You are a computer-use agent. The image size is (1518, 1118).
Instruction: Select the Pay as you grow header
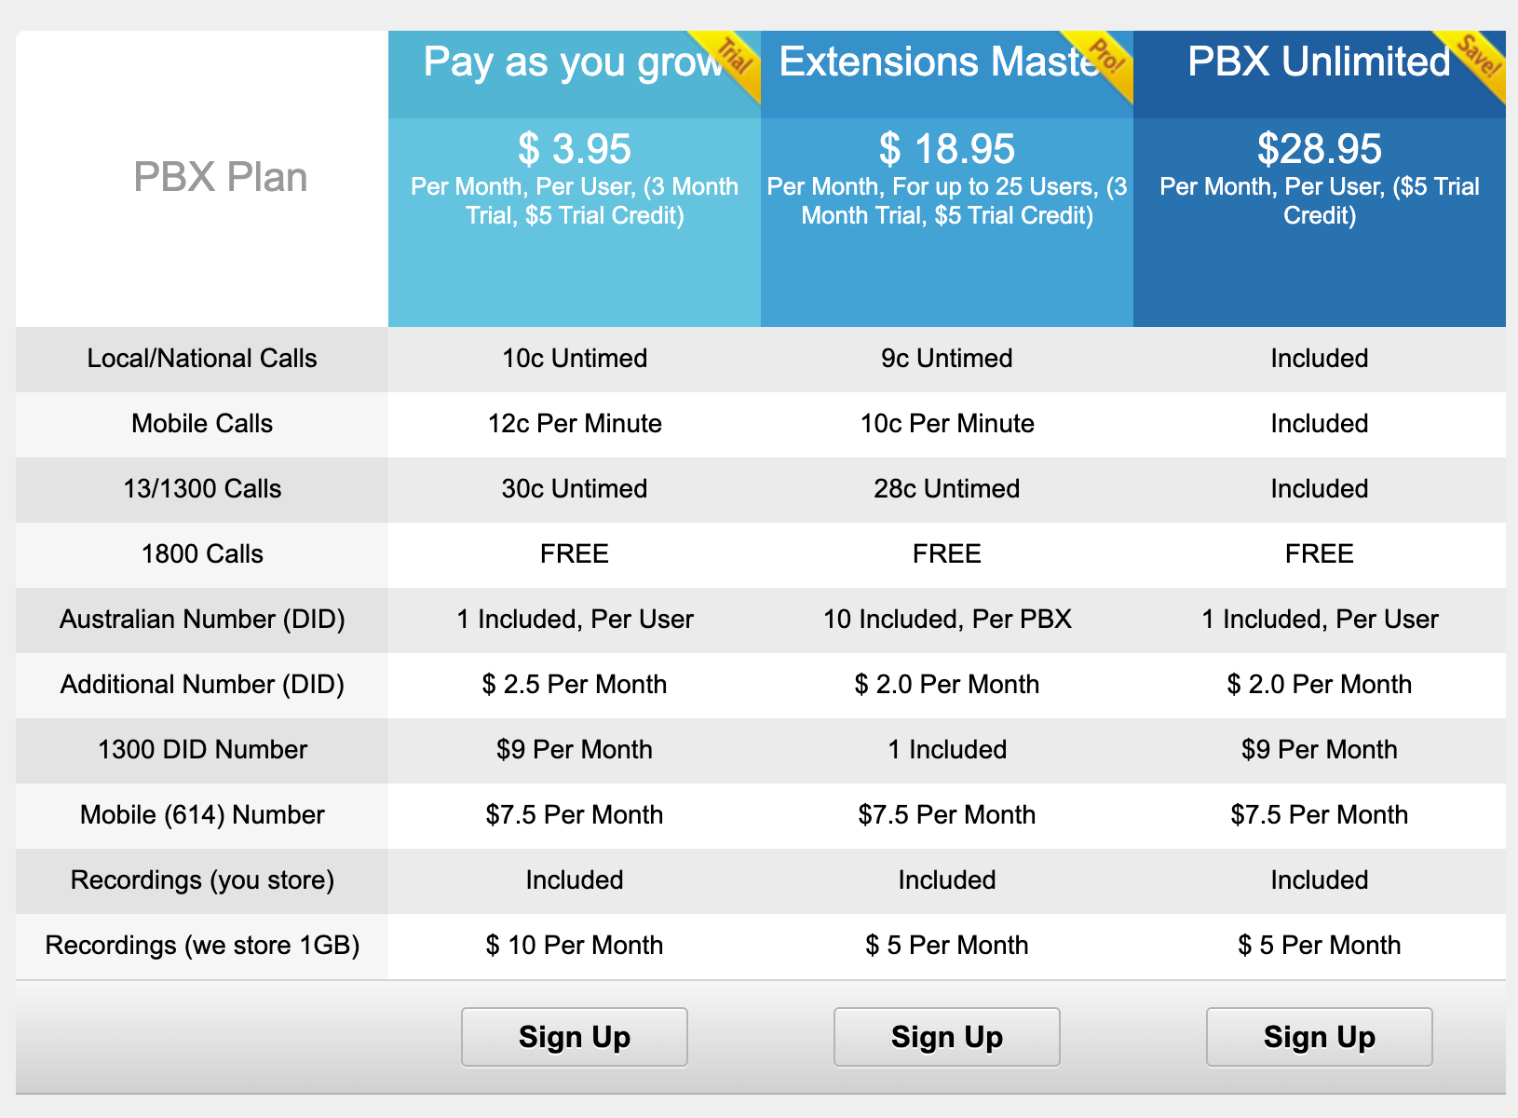coord(574,63)
